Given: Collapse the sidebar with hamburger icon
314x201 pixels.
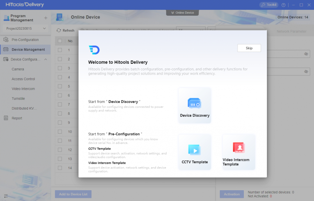Looking at the screenshot, I should pyautogui.click(x=6, y=196).
